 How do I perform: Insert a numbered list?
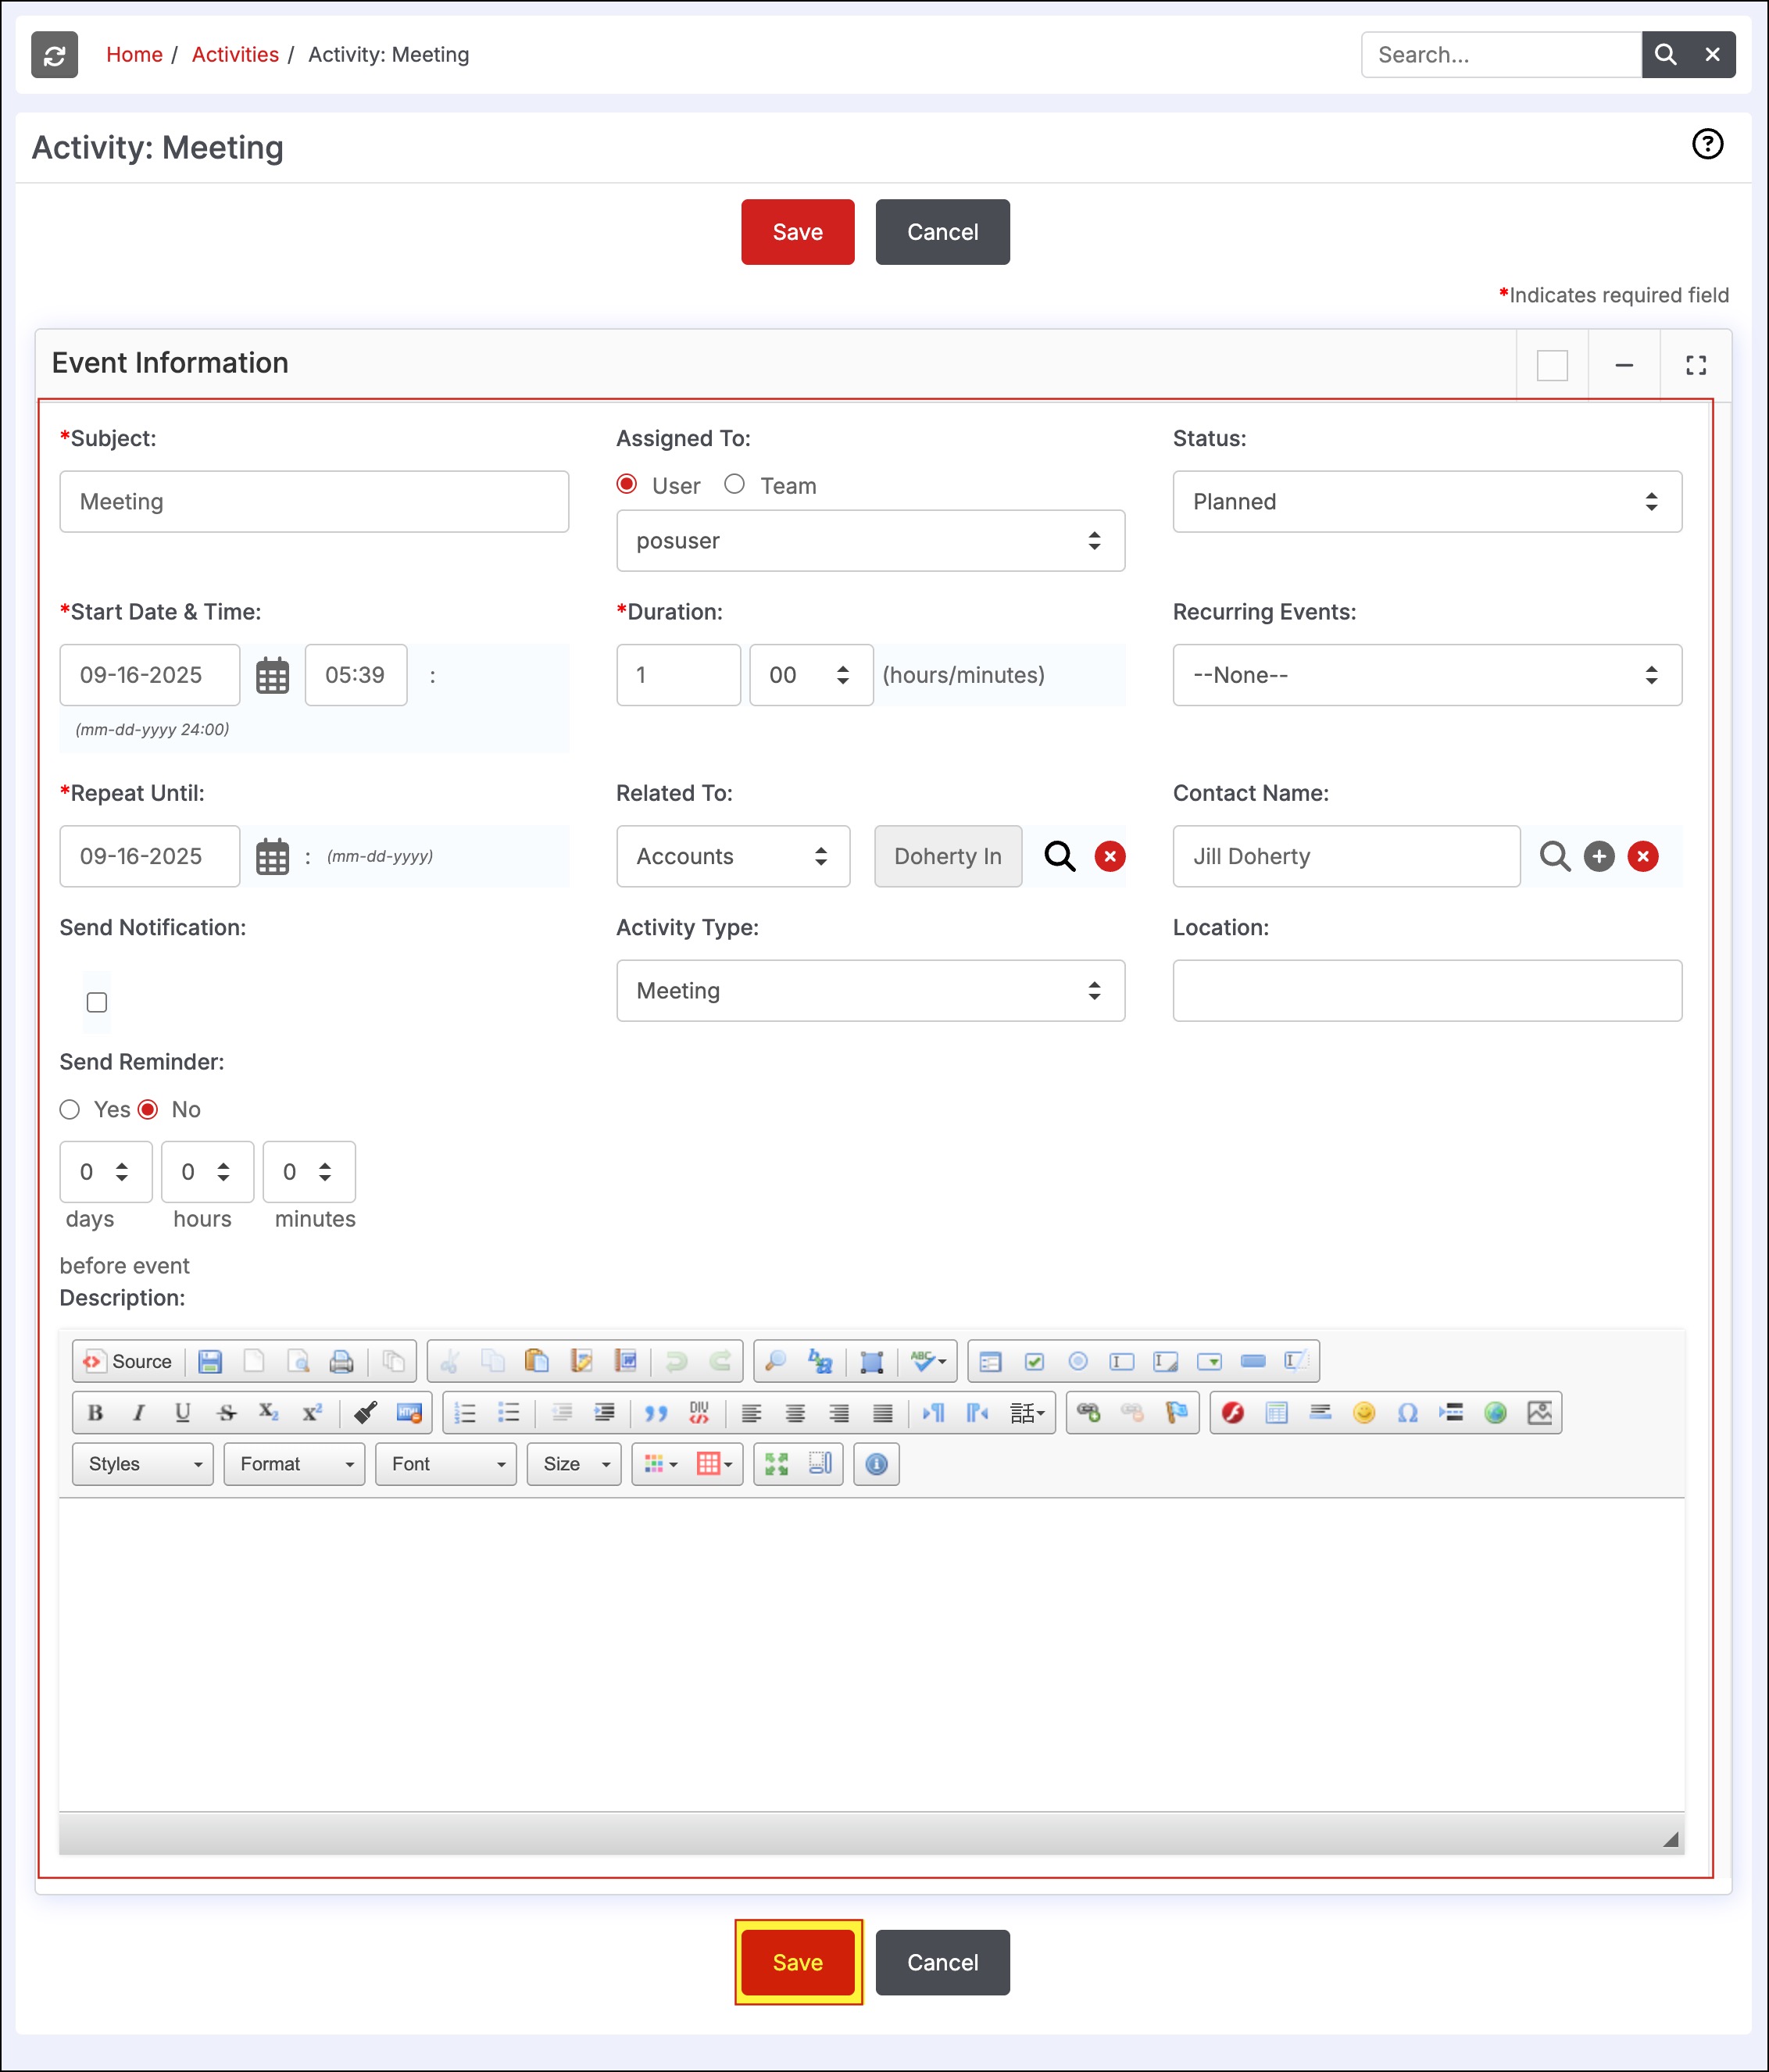pos(465,1412)
